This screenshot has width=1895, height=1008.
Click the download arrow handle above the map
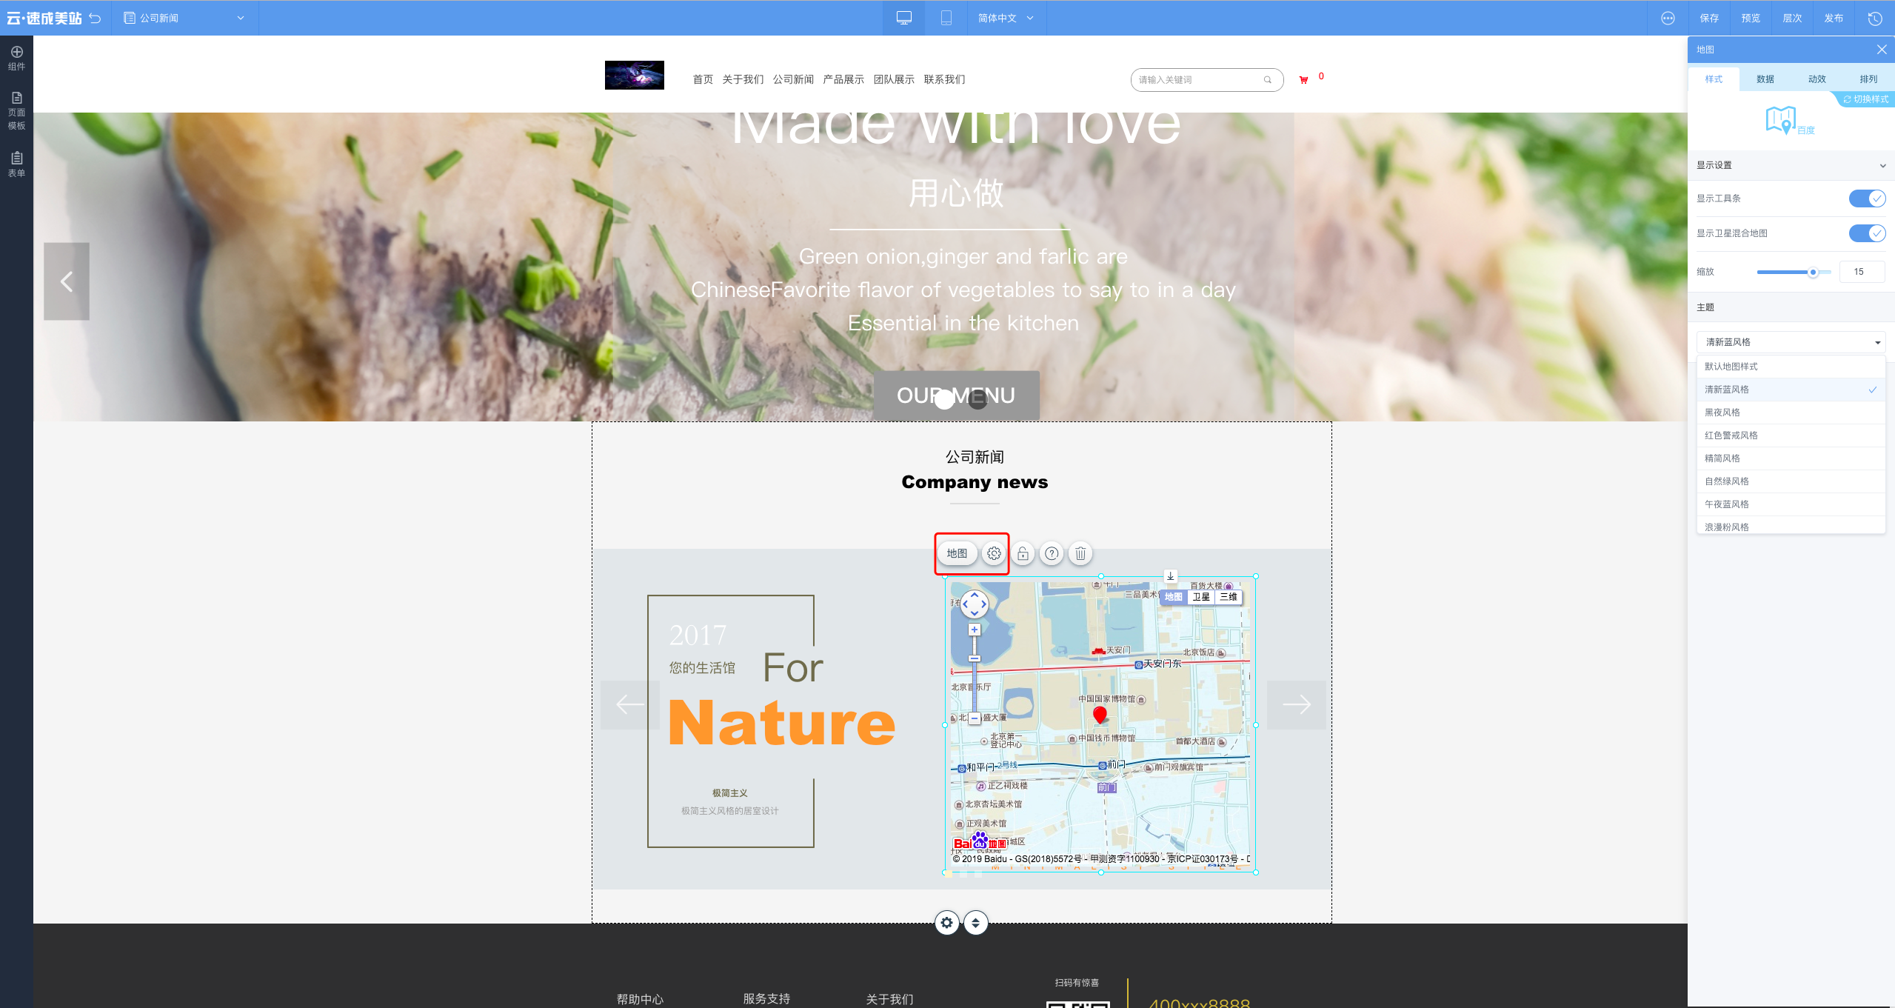click(x=1170, y=575)
